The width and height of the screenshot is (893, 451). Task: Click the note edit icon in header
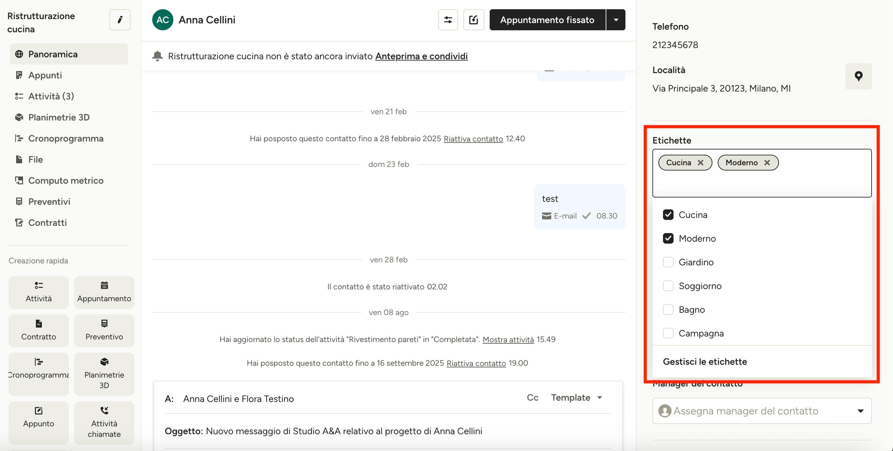pyautogui.click(x=474, y=20)
